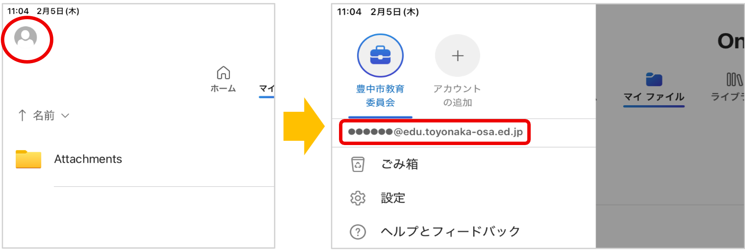Open the yellow Attachments folder icon
This screenshot has width=745, height=250.
[28, 159]
